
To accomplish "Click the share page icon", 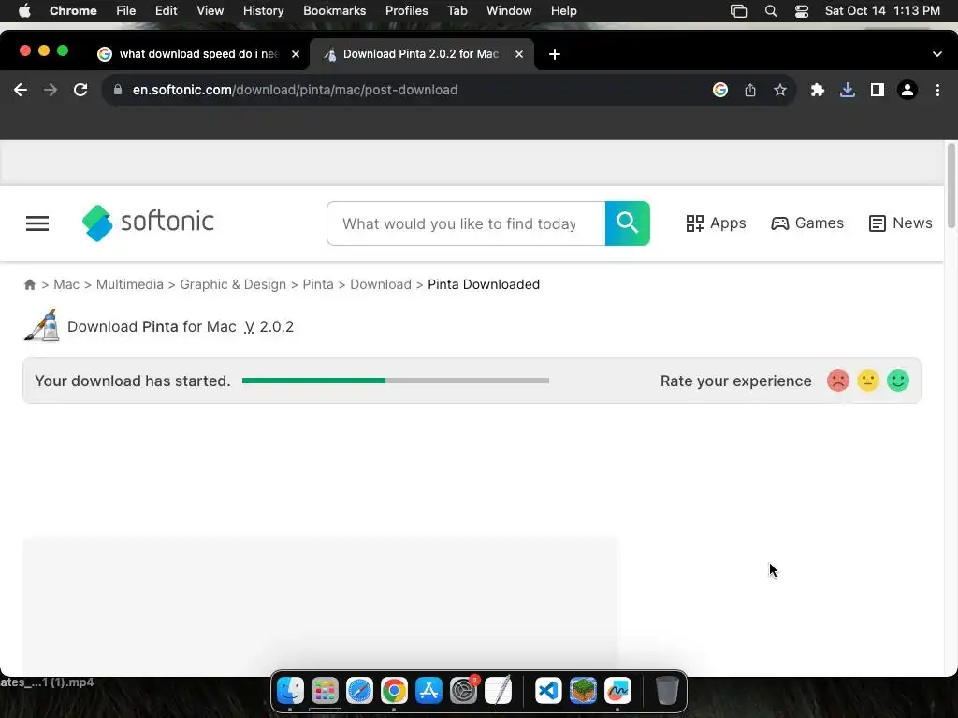I will pos(750,90).
